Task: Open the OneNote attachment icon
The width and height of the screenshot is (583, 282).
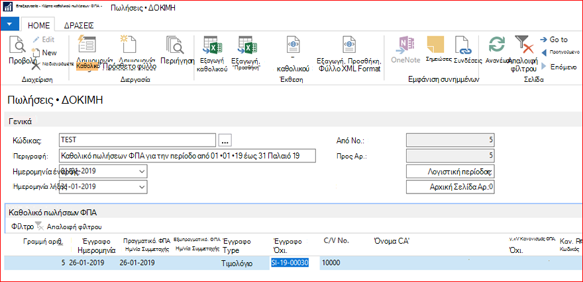Action: 405,46
